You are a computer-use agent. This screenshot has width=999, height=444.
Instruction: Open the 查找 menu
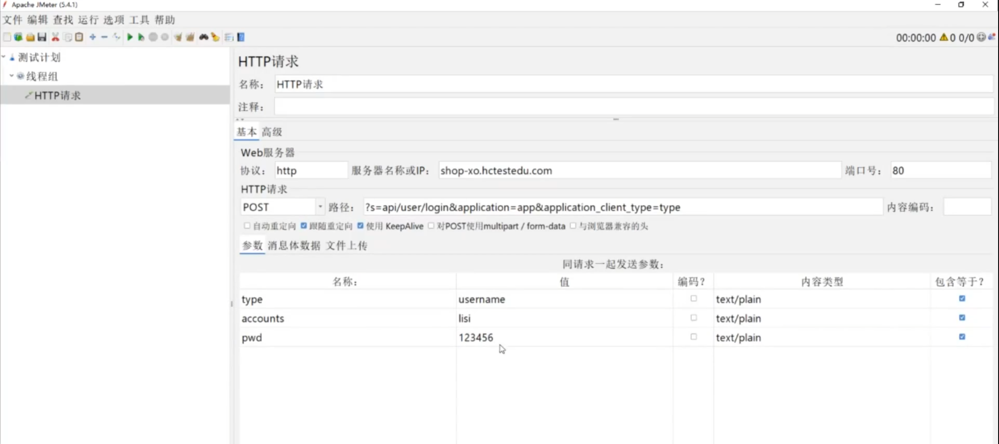[x=63, y=20]
